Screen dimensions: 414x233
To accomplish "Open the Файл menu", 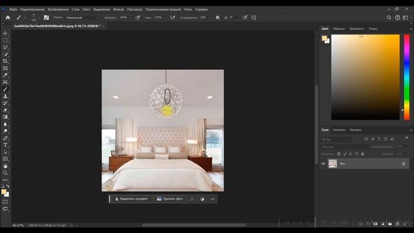I will tap(14, 9).
